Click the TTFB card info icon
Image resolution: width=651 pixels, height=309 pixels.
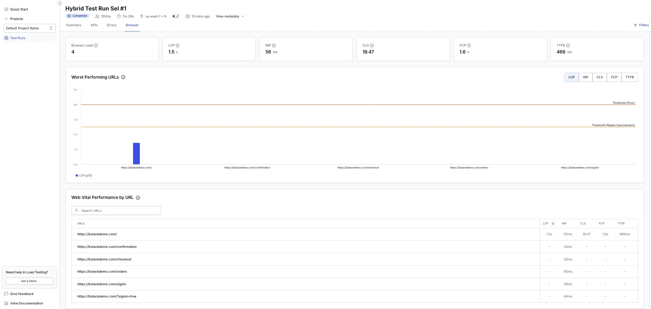(x=568, y=45)
